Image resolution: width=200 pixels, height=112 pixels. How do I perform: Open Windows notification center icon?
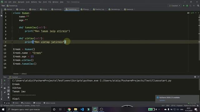(x=196, y=109)
